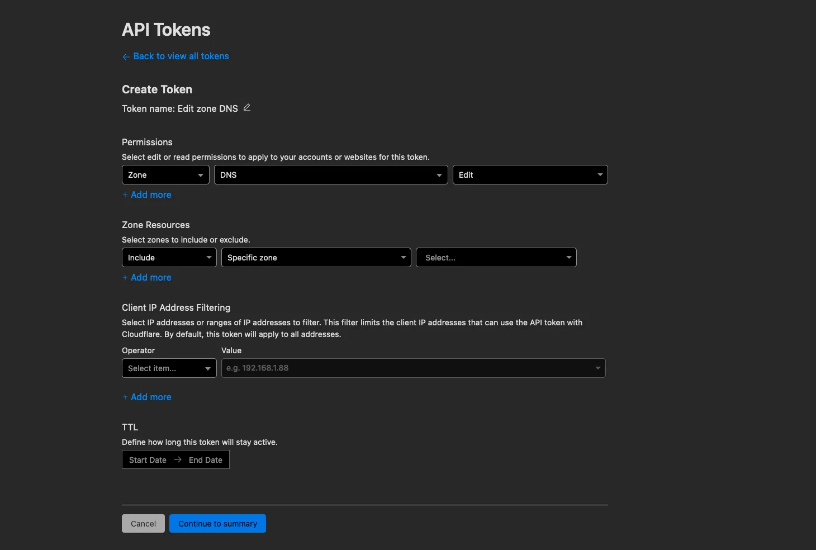Click the Cancel button
Screen dimensions: 816x550
143,524
